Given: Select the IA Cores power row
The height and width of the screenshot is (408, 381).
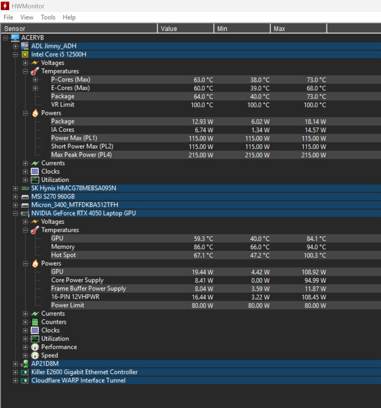Looking at the screenshot, I should (216, 130).
